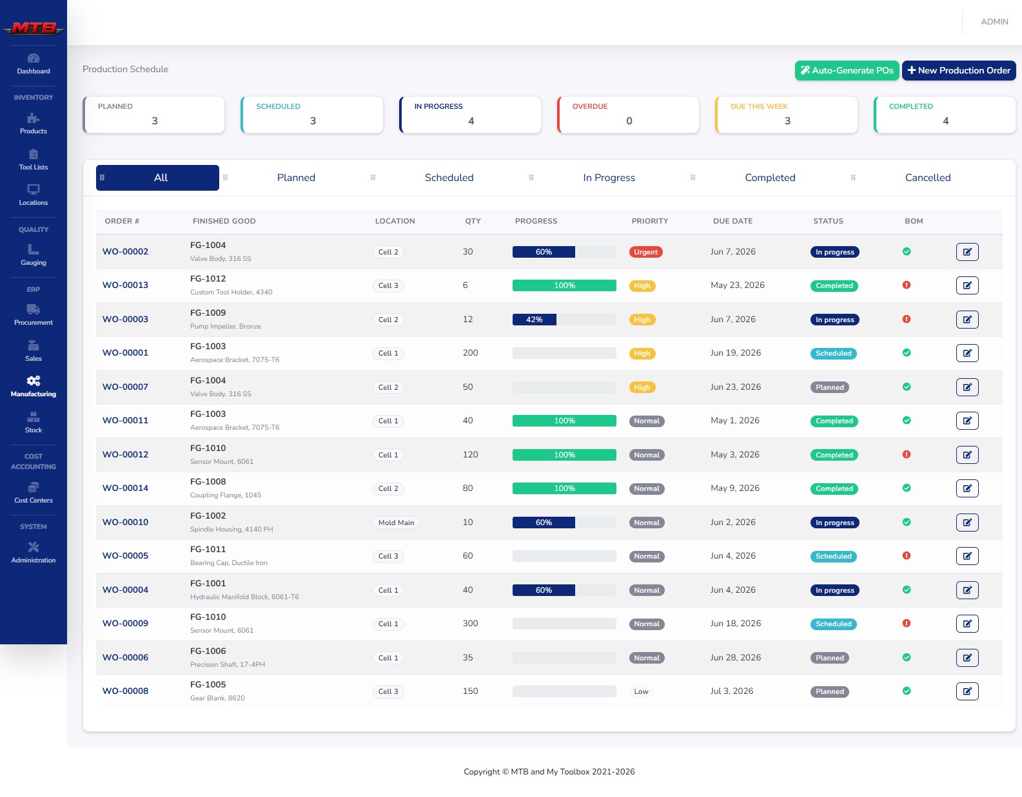This screenshot has width=1022, height=797.
Task: Click the MTB logo
Action: pos(34,28)
